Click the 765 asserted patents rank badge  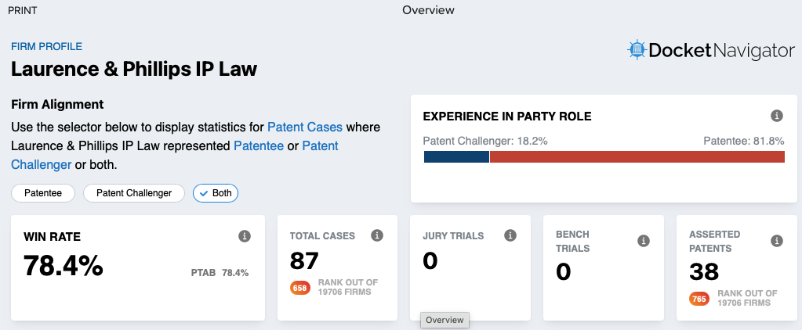point(699,299)
